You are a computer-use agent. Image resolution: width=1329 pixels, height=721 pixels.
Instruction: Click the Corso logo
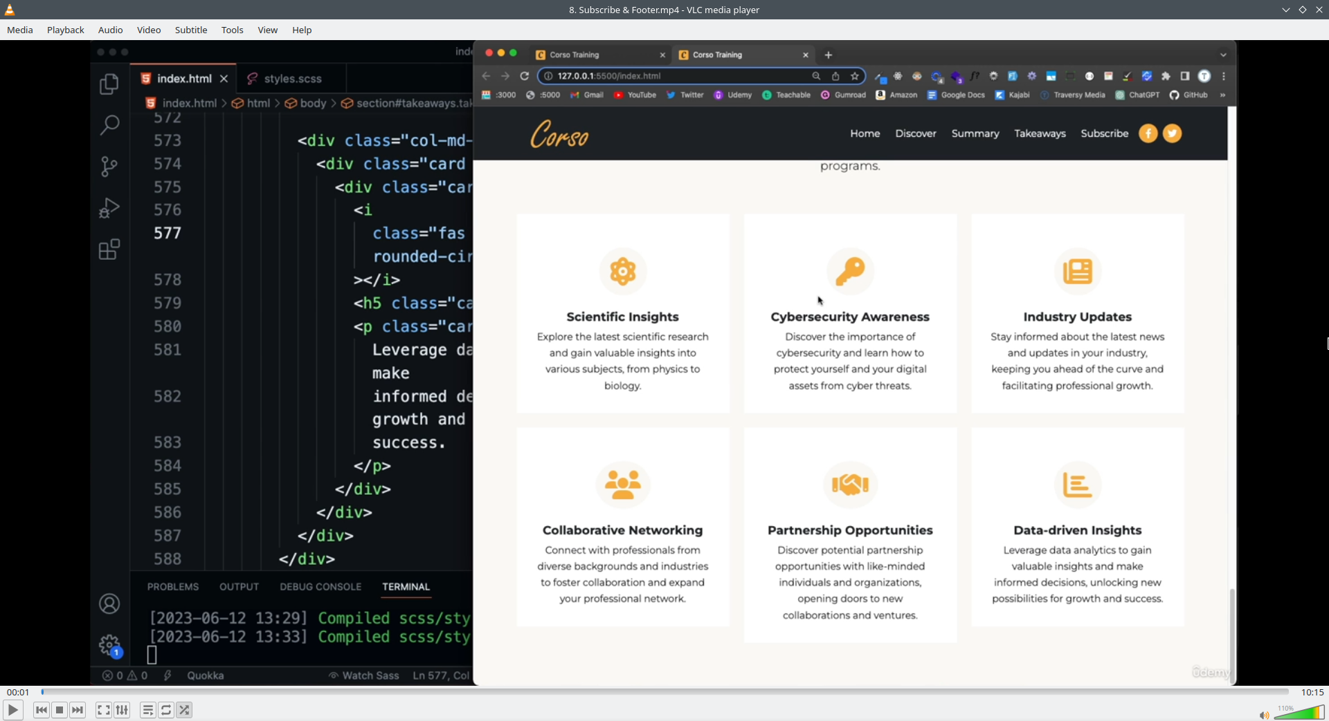pos(559,134)
